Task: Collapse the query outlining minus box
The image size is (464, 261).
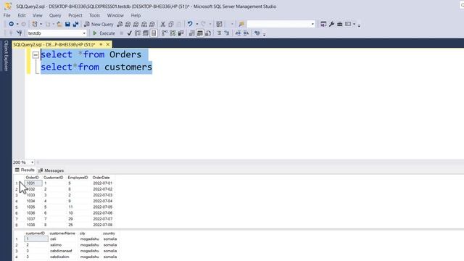Action: 36,55
